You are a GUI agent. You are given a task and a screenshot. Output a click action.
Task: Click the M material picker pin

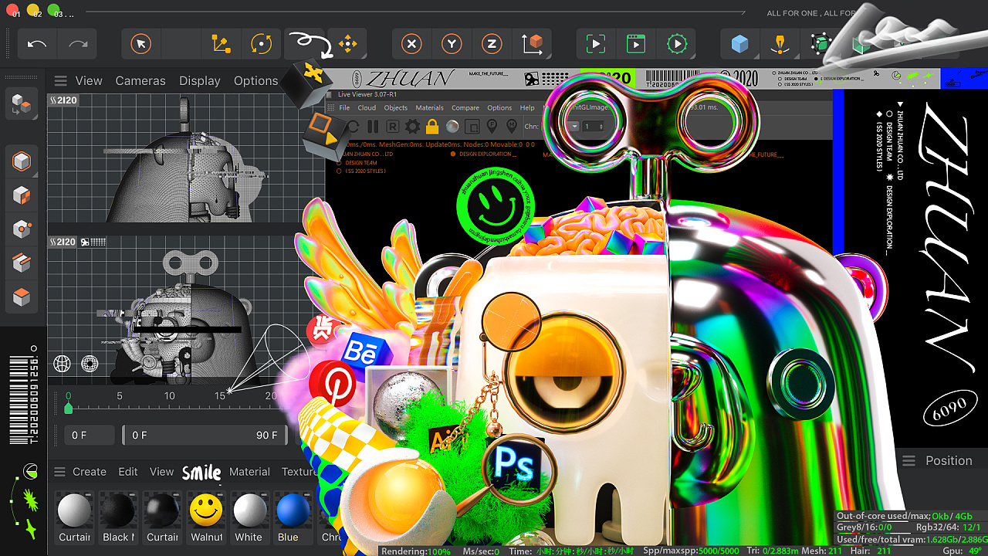[511, 127]
